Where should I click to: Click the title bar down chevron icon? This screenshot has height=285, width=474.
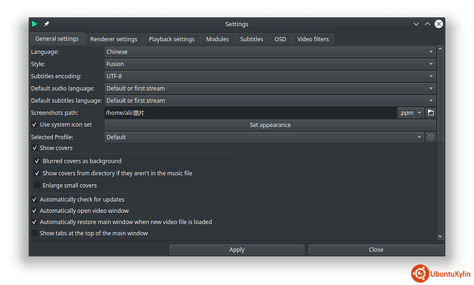pyautogui.click(x=416, y=24)
